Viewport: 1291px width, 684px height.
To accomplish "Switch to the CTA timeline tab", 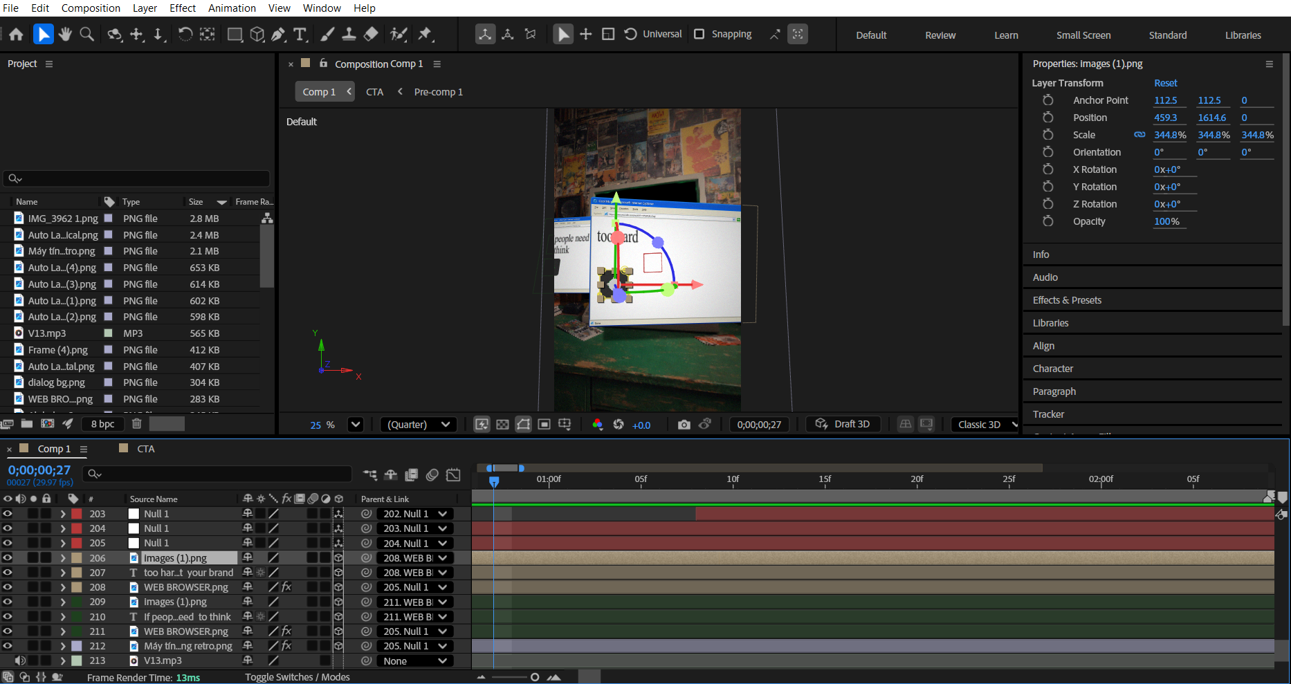I will 145,449.
